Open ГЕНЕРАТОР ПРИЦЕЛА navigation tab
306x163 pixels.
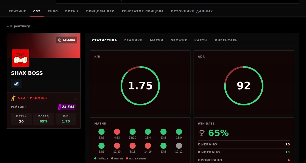143,11
